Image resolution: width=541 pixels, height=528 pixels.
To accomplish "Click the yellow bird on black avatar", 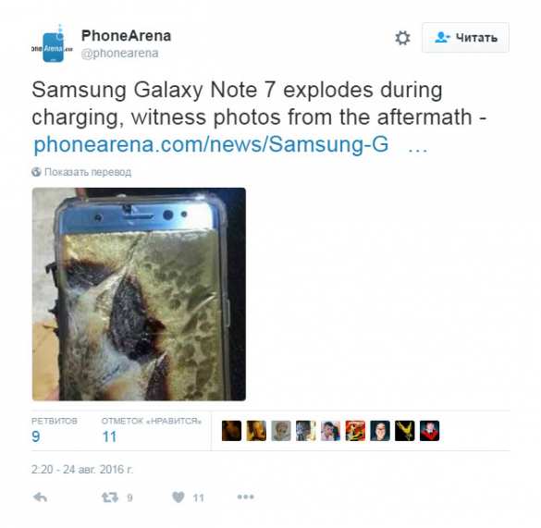I will [x=405, y=431].
